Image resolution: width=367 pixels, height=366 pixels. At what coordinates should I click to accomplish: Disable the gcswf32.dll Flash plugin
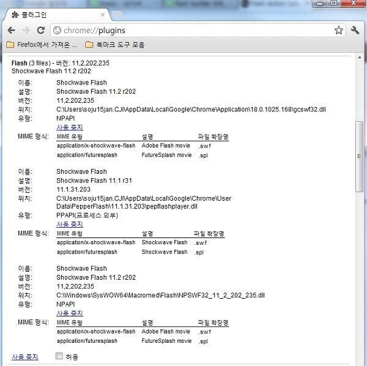(70, 127)
